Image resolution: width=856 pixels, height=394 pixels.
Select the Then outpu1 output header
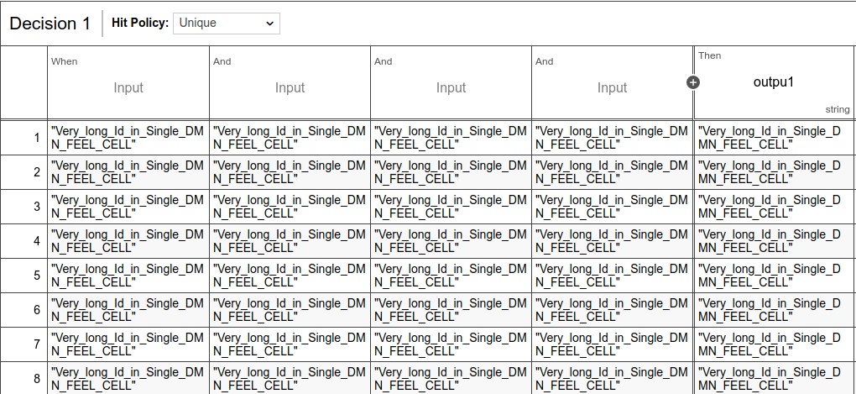774,82
